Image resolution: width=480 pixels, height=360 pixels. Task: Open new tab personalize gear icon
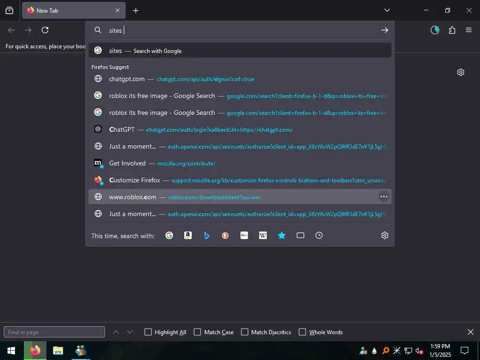point(461,72)
